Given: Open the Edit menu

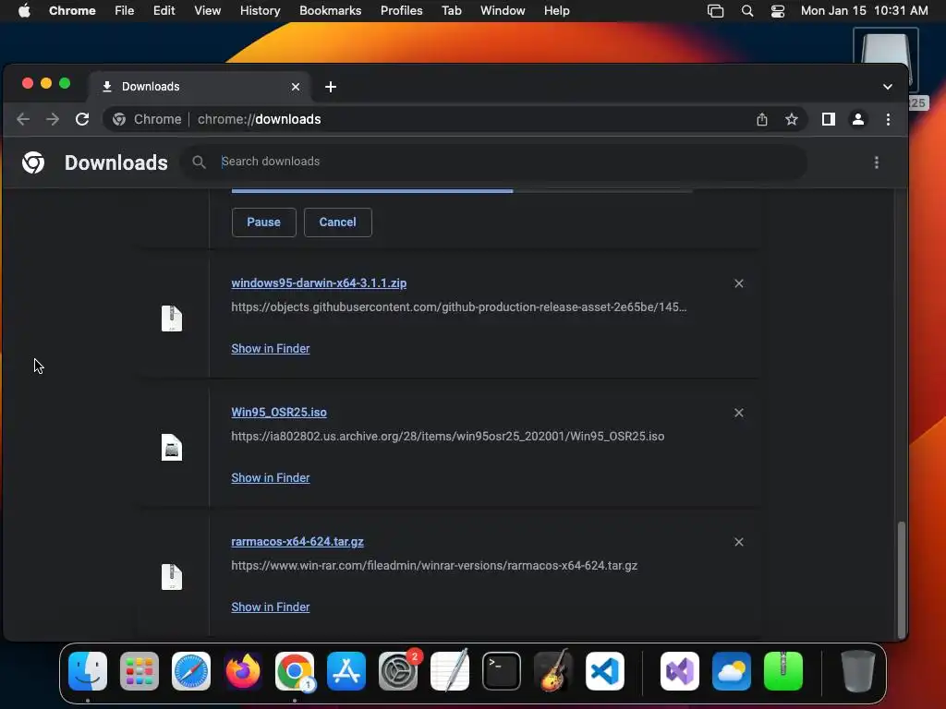Looking at the screenshot, I should [164, 11].
